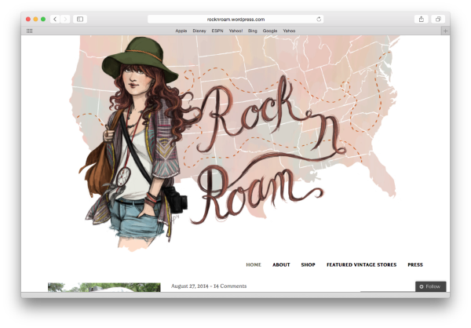The image size is (471, 328).
Task: Go to the HOME menu item
Action: (254, 264)
